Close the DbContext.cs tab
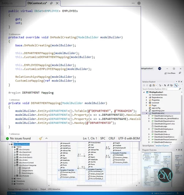184x195 pixels. point(57,3)
